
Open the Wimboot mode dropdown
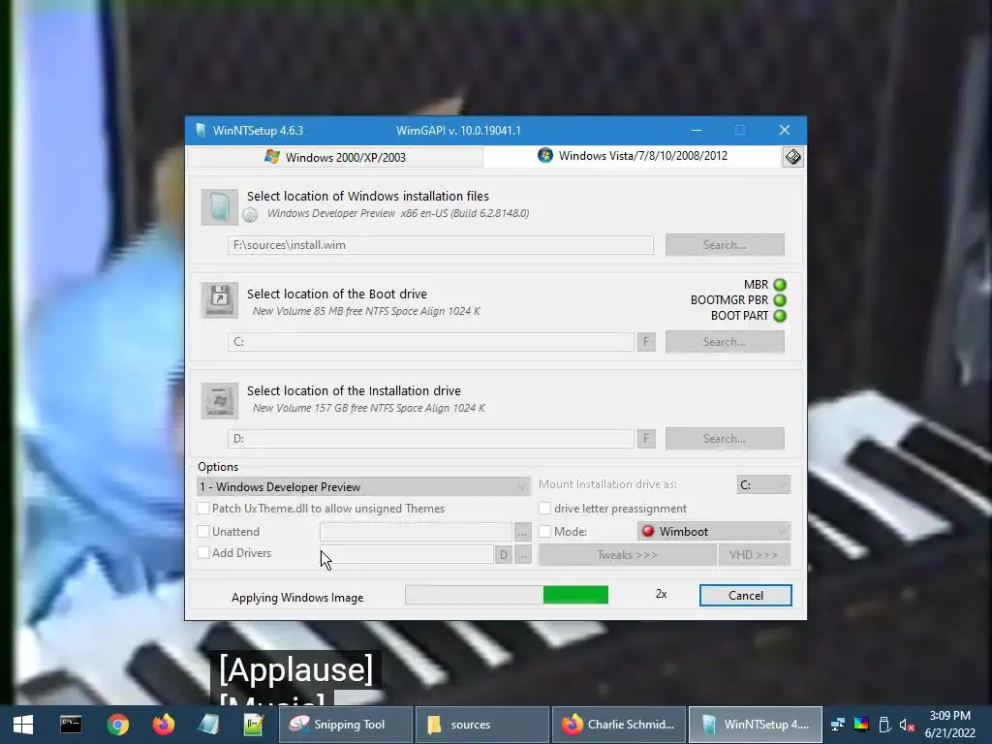tap(714, 532)
